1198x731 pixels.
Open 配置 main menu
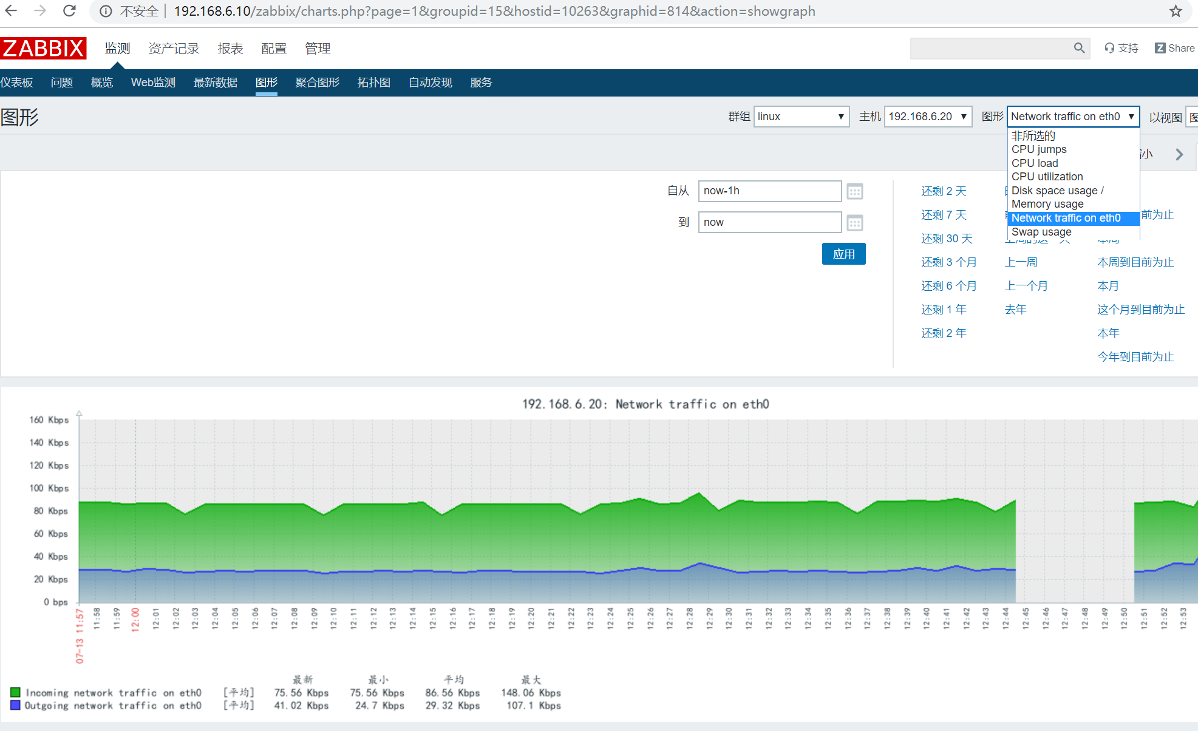[274, 49]
